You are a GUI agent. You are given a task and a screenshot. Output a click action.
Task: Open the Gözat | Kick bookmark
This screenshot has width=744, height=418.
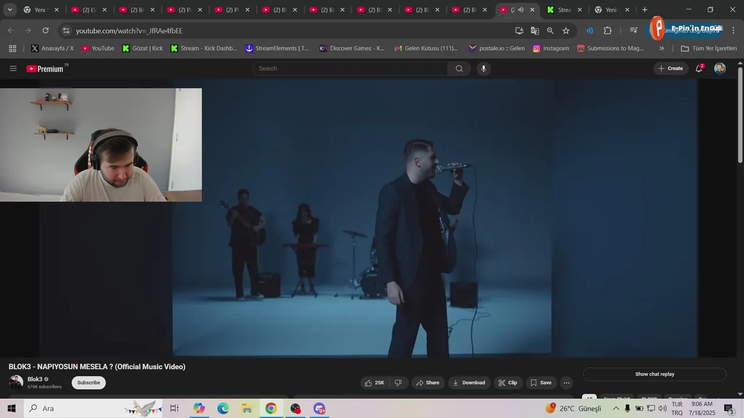point(142,48)
